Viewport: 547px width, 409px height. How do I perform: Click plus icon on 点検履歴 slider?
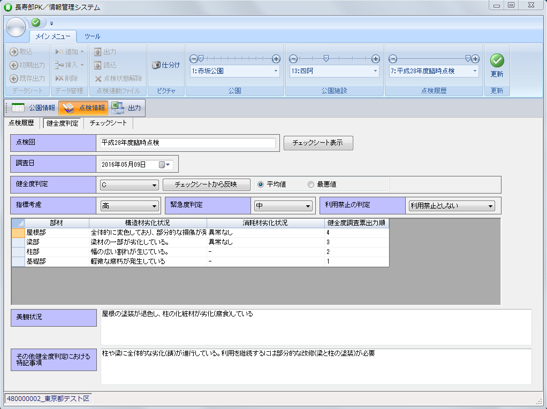[475, 59]
